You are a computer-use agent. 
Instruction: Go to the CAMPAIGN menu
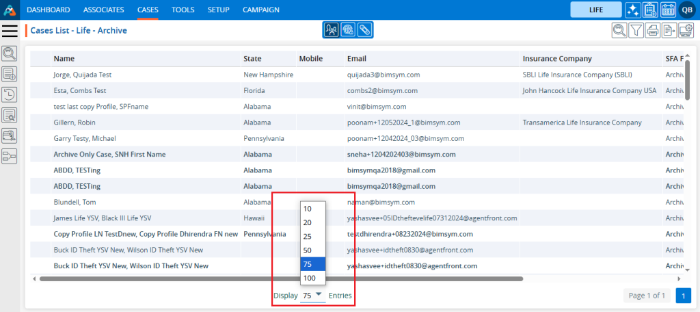pos(260,10)
